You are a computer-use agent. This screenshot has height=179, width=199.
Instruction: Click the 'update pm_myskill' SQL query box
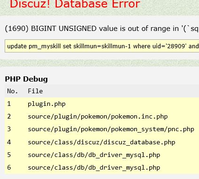[102, 46]
